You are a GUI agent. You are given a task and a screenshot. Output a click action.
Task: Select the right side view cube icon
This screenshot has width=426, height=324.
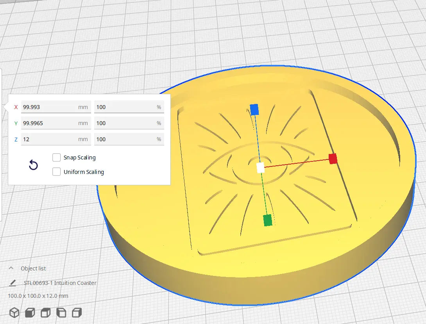[77, 313]
